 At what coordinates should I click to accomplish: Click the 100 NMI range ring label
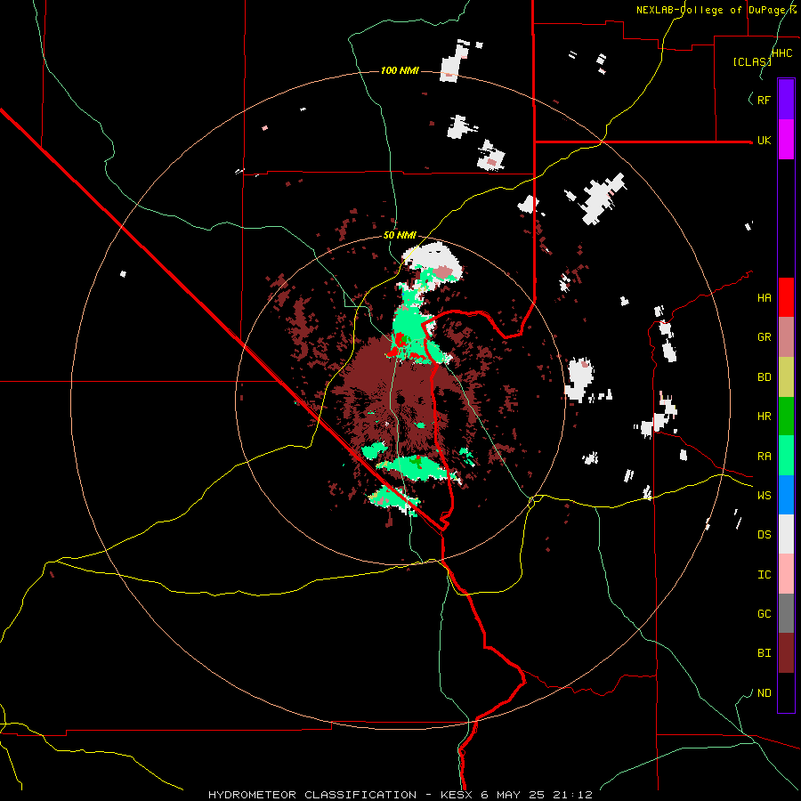pos(400,70)
